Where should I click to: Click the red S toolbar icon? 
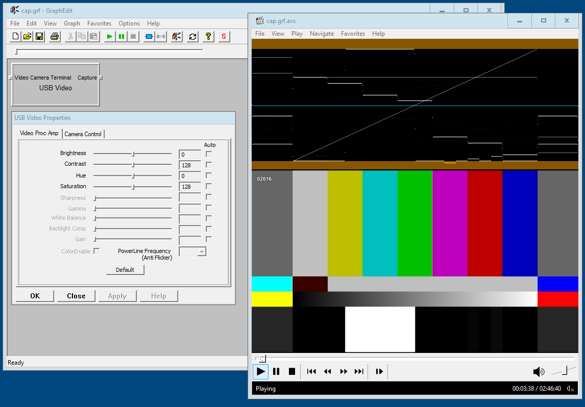(x=224, y=36)
